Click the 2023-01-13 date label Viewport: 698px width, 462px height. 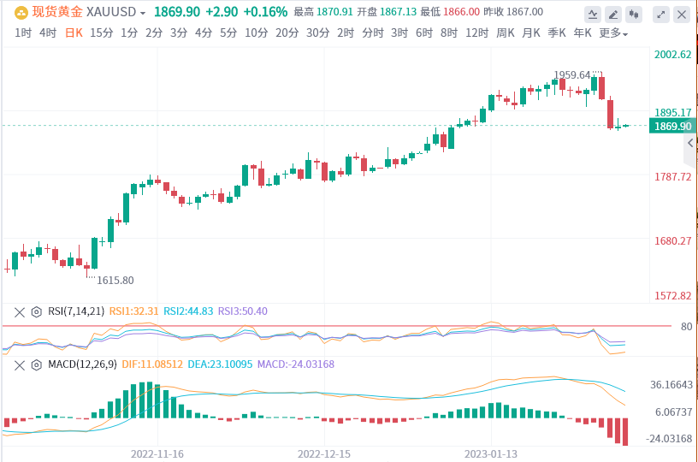[x=491, y=454]
